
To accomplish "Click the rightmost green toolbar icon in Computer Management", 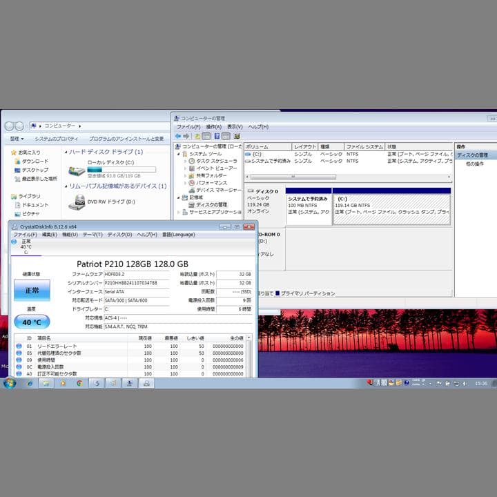I will 237,136.
